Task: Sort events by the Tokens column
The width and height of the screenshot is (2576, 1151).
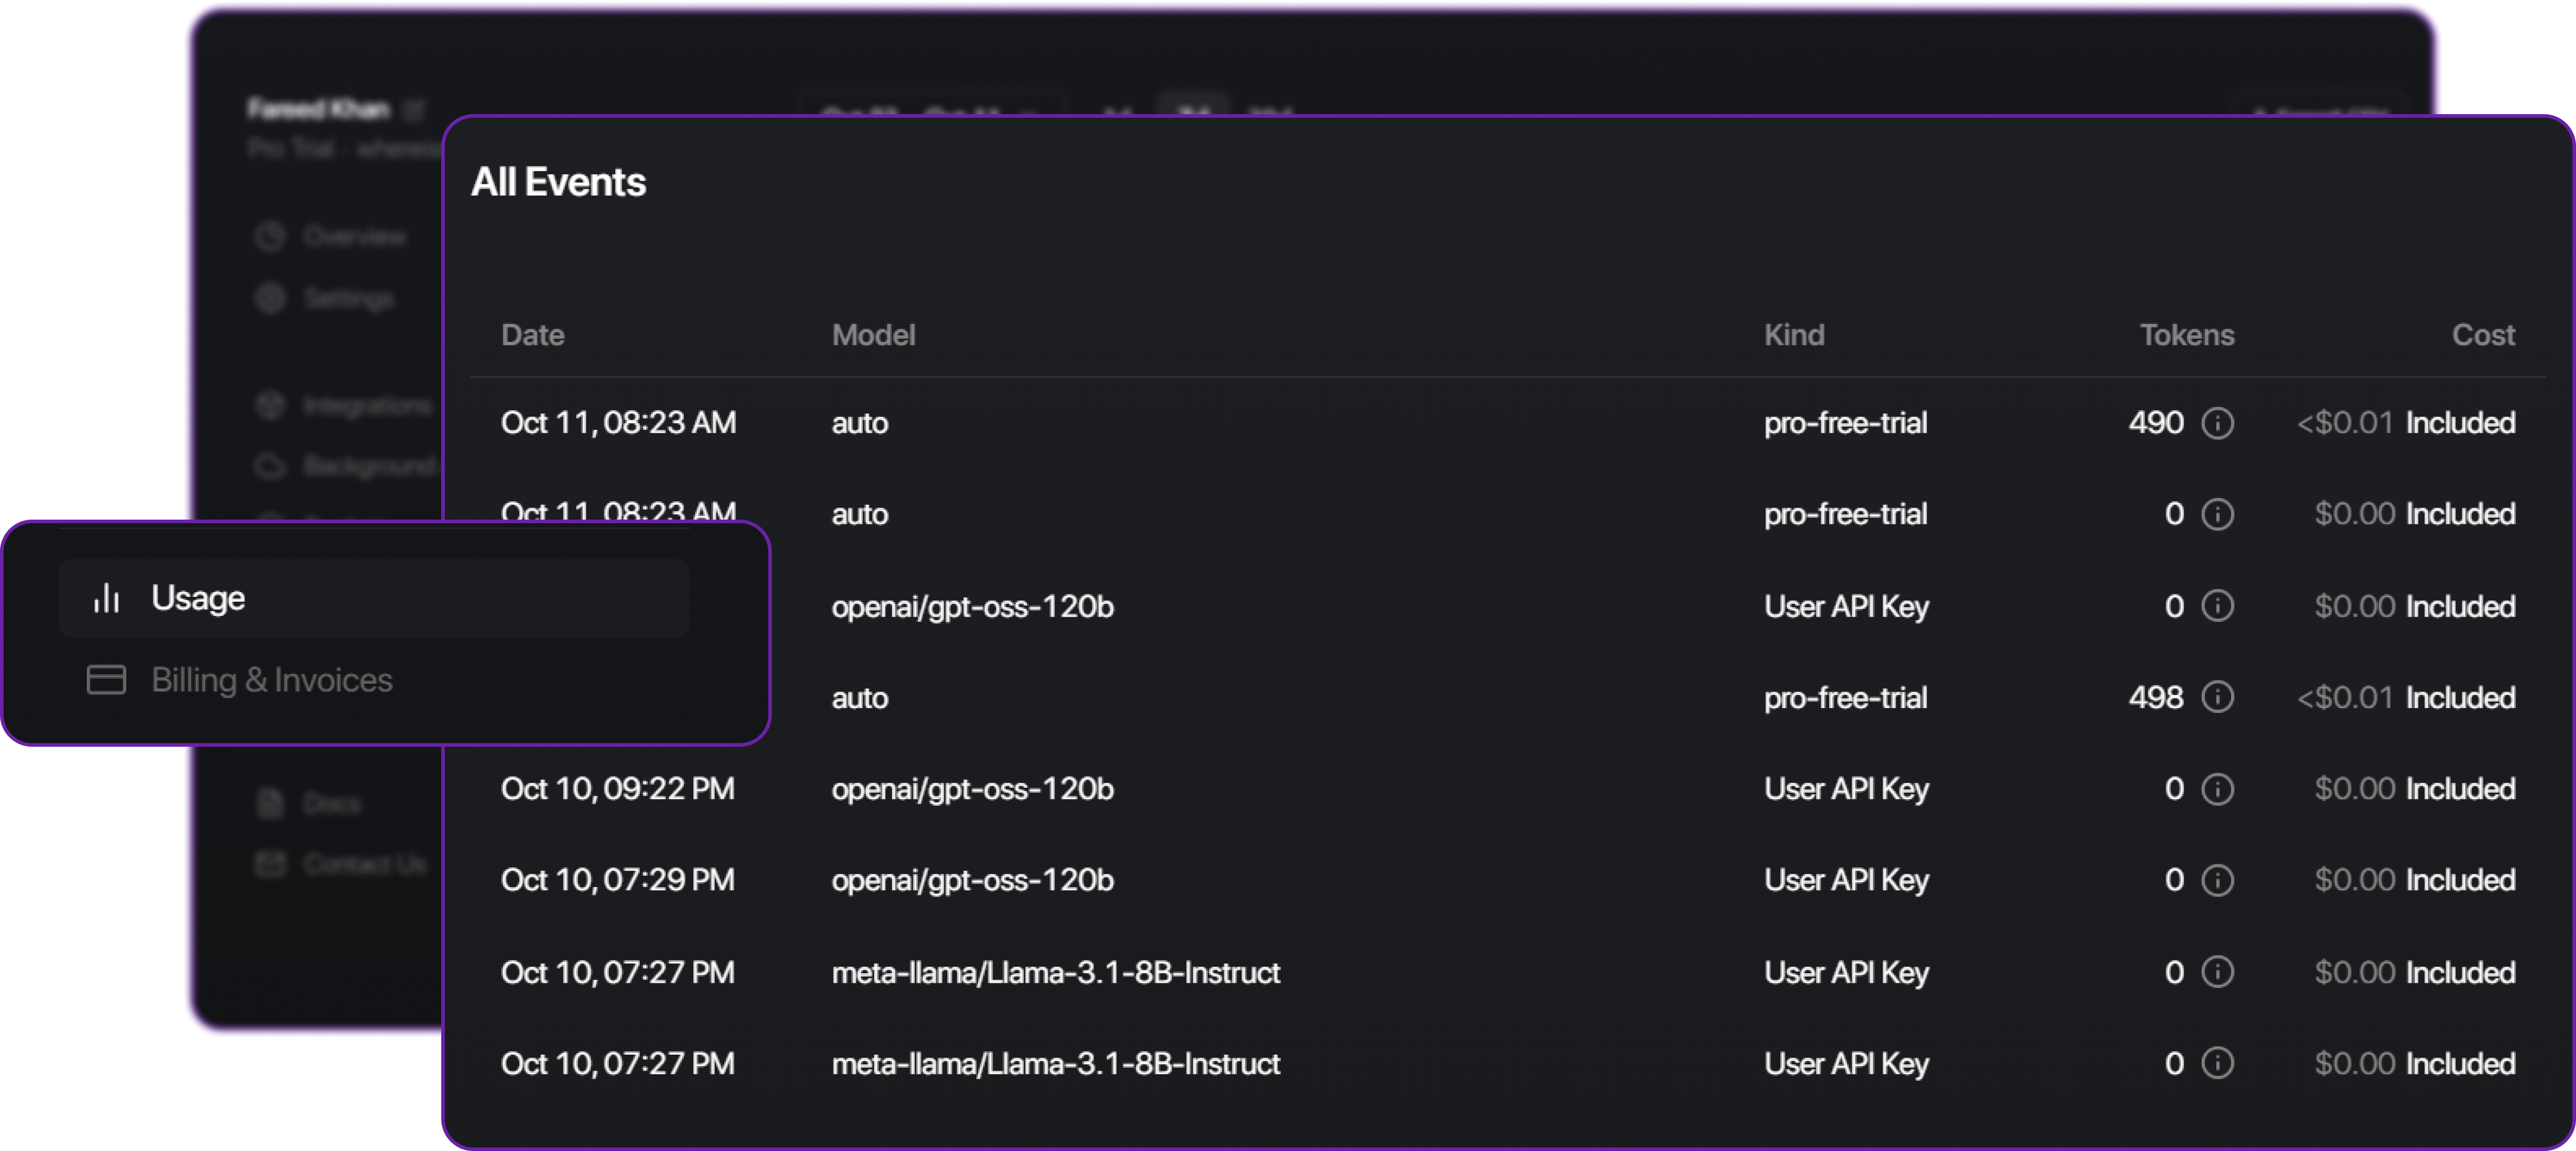Action: click(x=2187, y=335)
